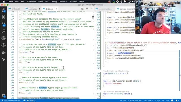Click the white circular icon in macOS menu bar
The width and height of the screenshot is (181, 102).
point(117,1)
